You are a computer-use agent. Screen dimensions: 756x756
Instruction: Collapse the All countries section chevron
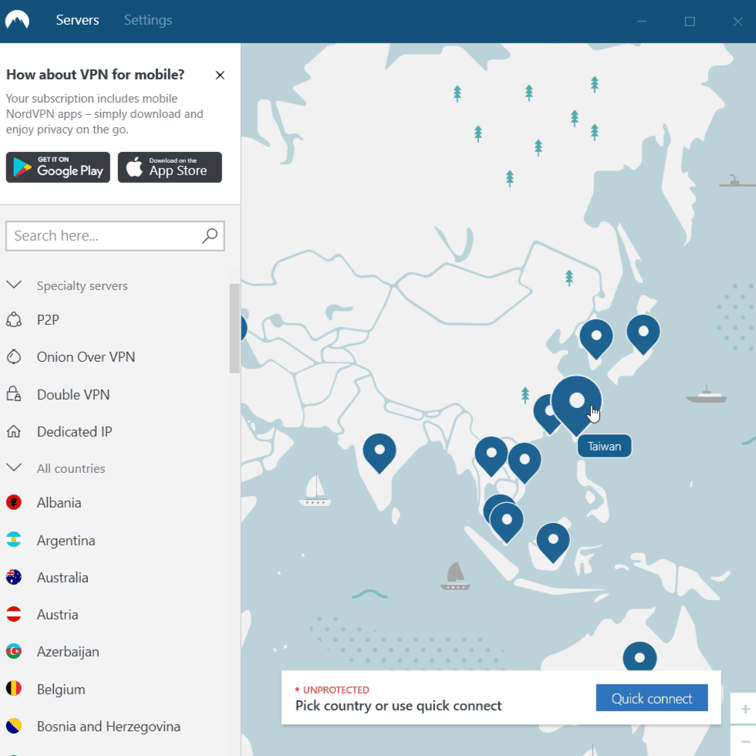[14, 467]
